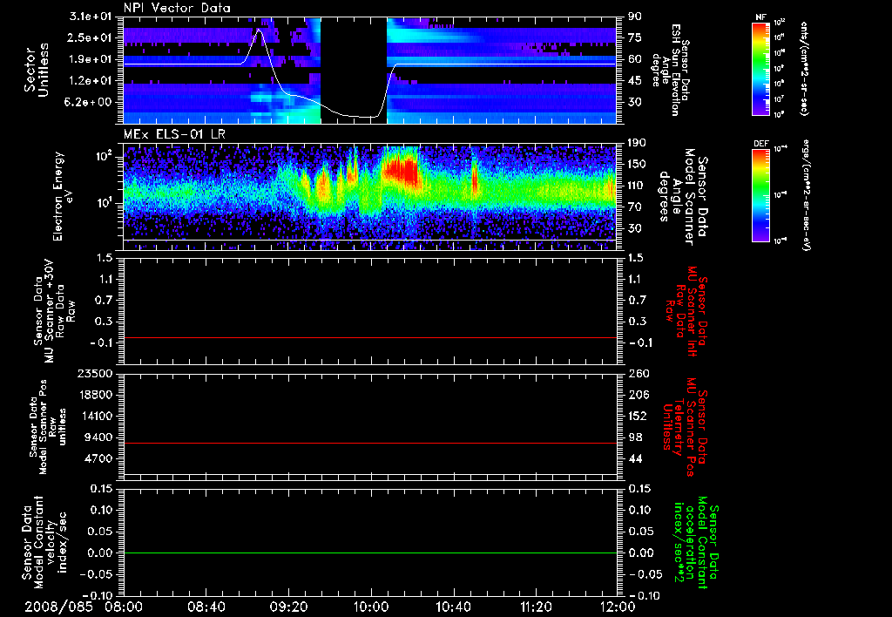Image resolution: width=892 pixels, height=617 pixels.
Task: Click the 4700 scanner position tick
Action: [99, 458]
